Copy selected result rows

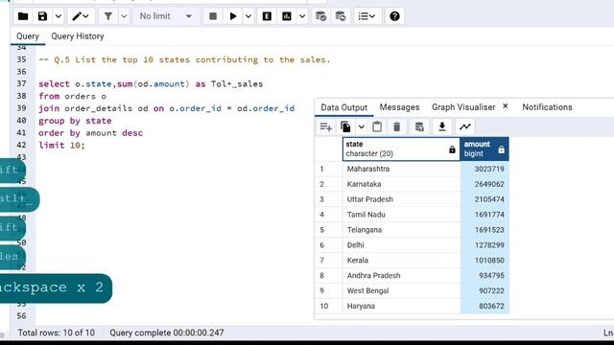[x=345, y=126]
